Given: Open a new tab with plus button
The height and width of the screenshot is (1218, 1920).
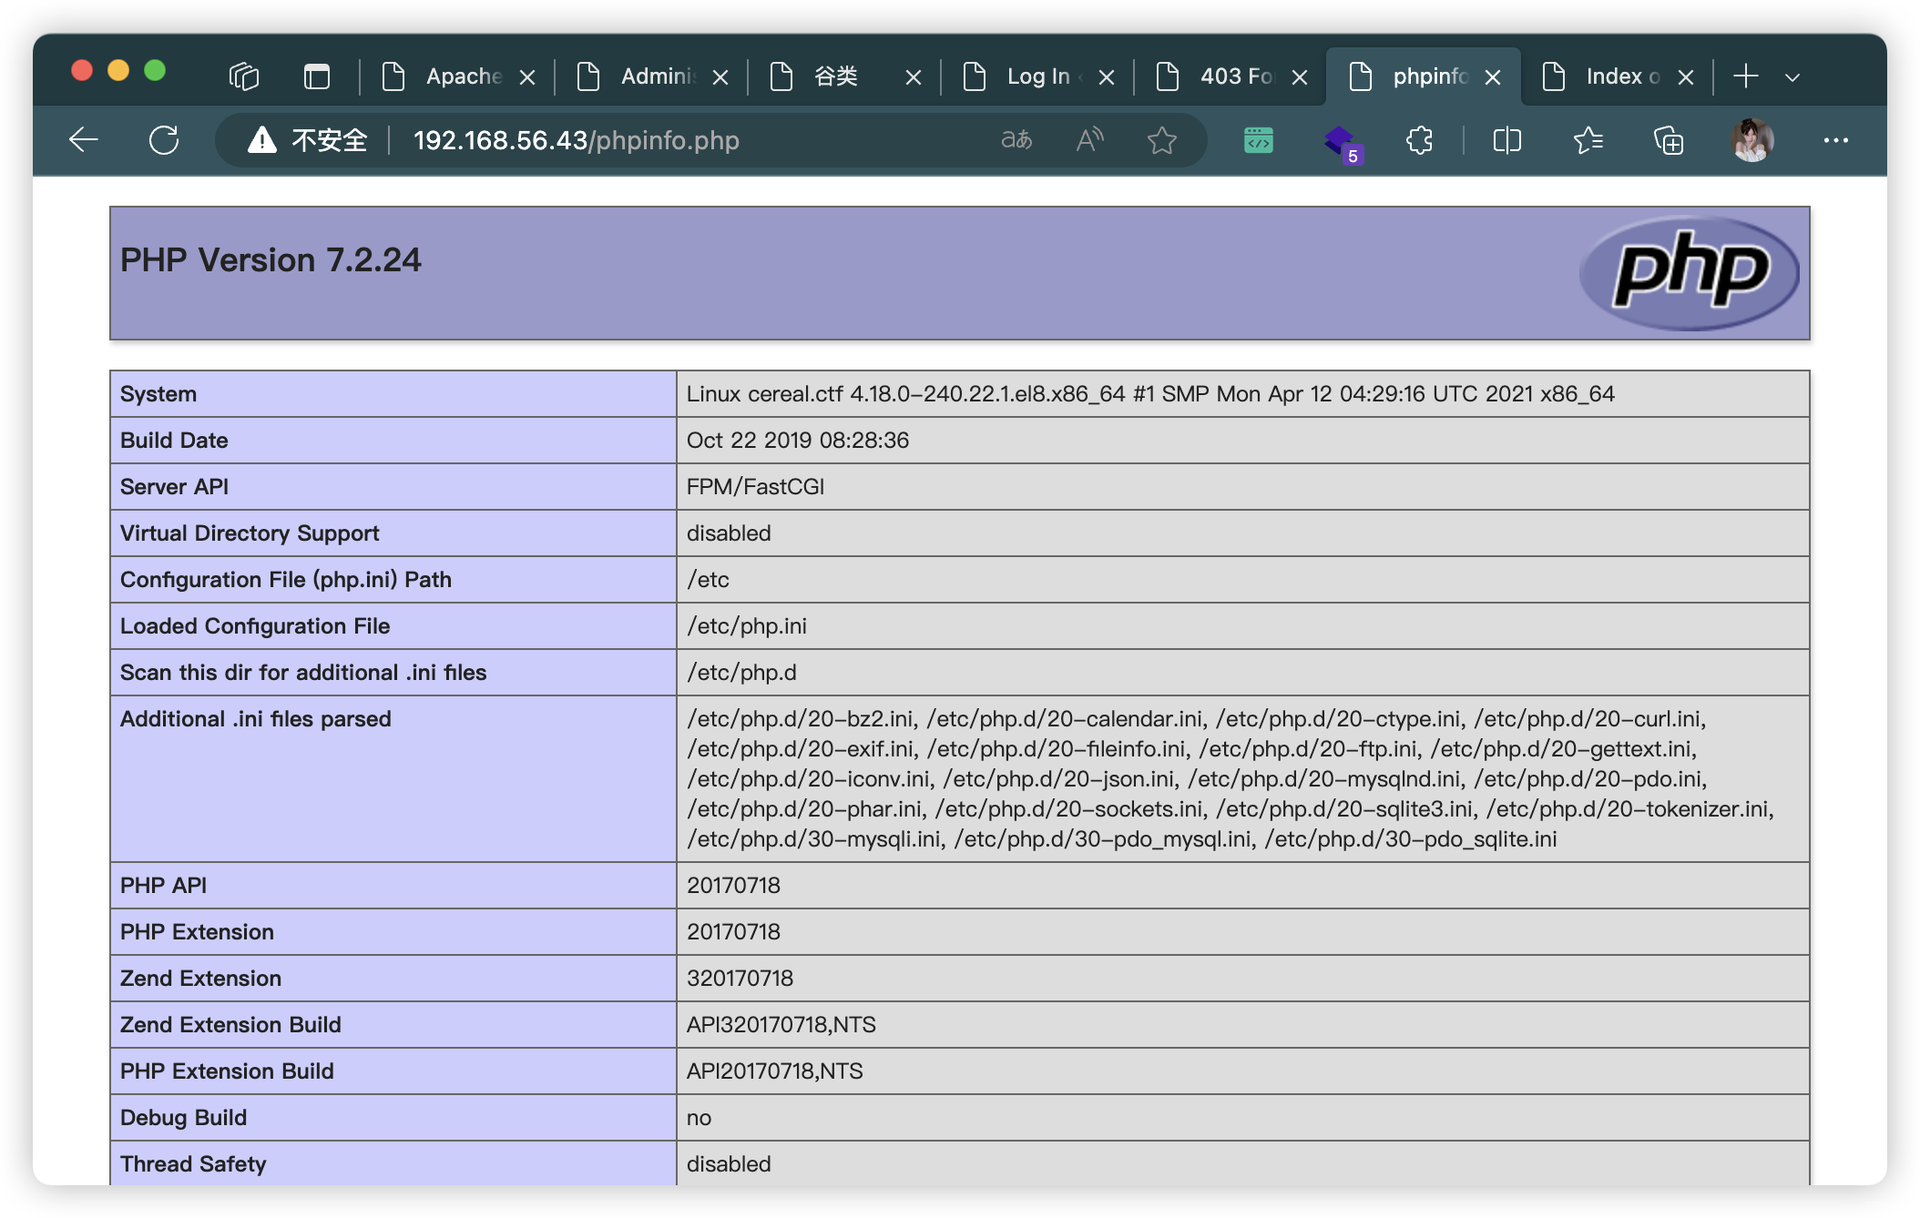Looking at the screenshot, I should point(1745,76).
